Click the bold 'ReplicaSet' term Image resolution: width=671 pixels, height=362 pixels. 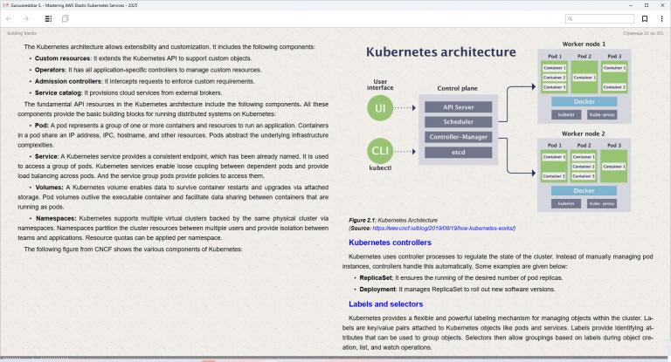pyautogui.click(x=376, y=277)
